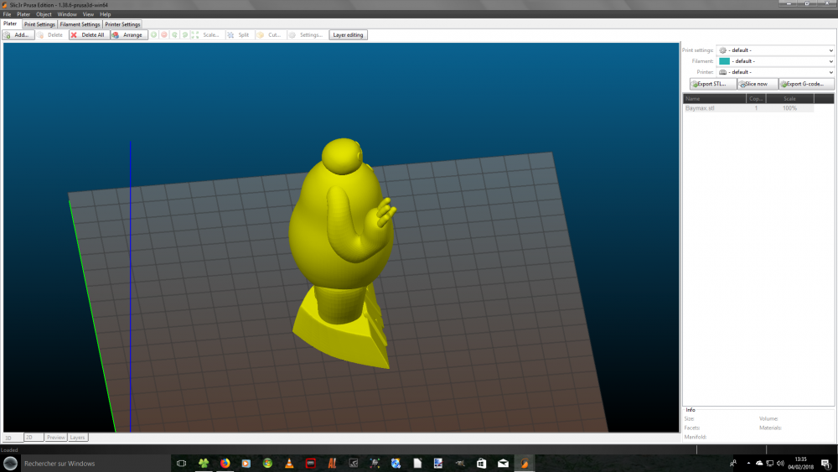Click the Cut... toolbar button
838x472 pixels.
click(x=269, y=34)
